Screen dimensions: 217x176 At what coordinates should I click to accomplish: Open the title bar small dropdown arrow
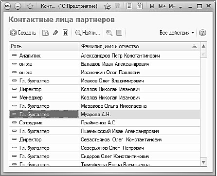(x=181, y=7)
